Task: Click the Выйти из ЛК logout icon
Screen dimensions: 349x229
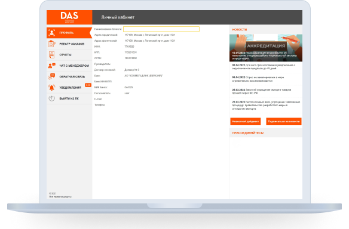Action: point(51,98)
